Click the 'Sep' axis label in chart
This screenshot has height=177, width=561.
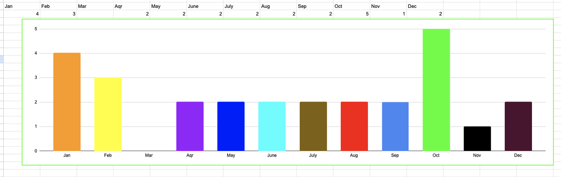[395, 156]
